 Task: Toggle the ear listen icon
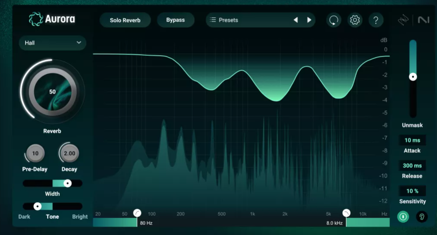(x=422, y=217)
